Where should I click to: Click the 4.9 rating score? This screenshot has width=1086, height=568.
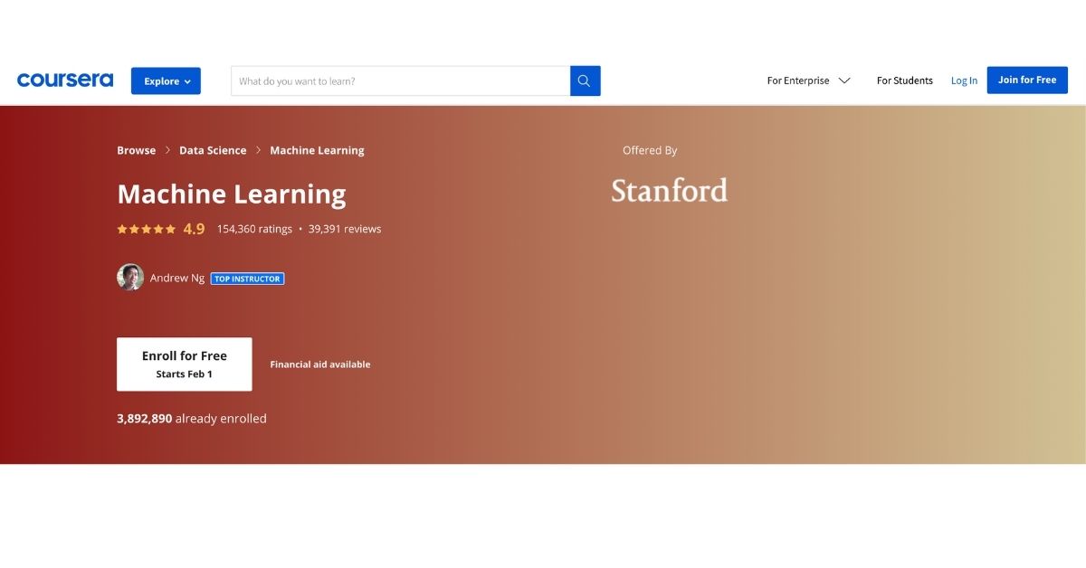(x=194, y=229)
